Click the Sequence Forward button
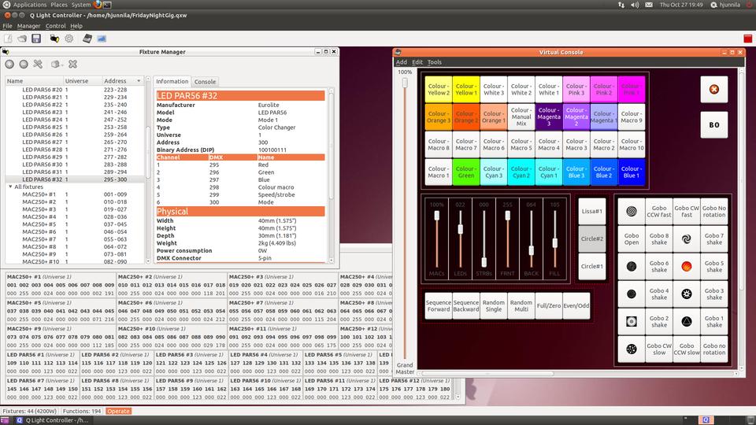756x425 pixels. click(439, 305)
